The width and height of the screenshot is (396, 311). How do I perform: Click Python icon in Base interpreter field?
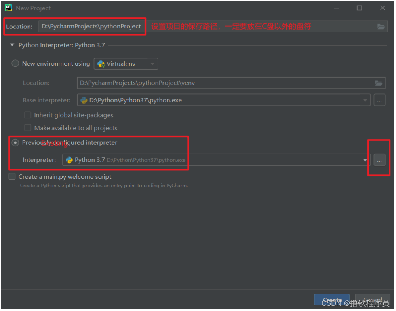(x=84, y=101)
